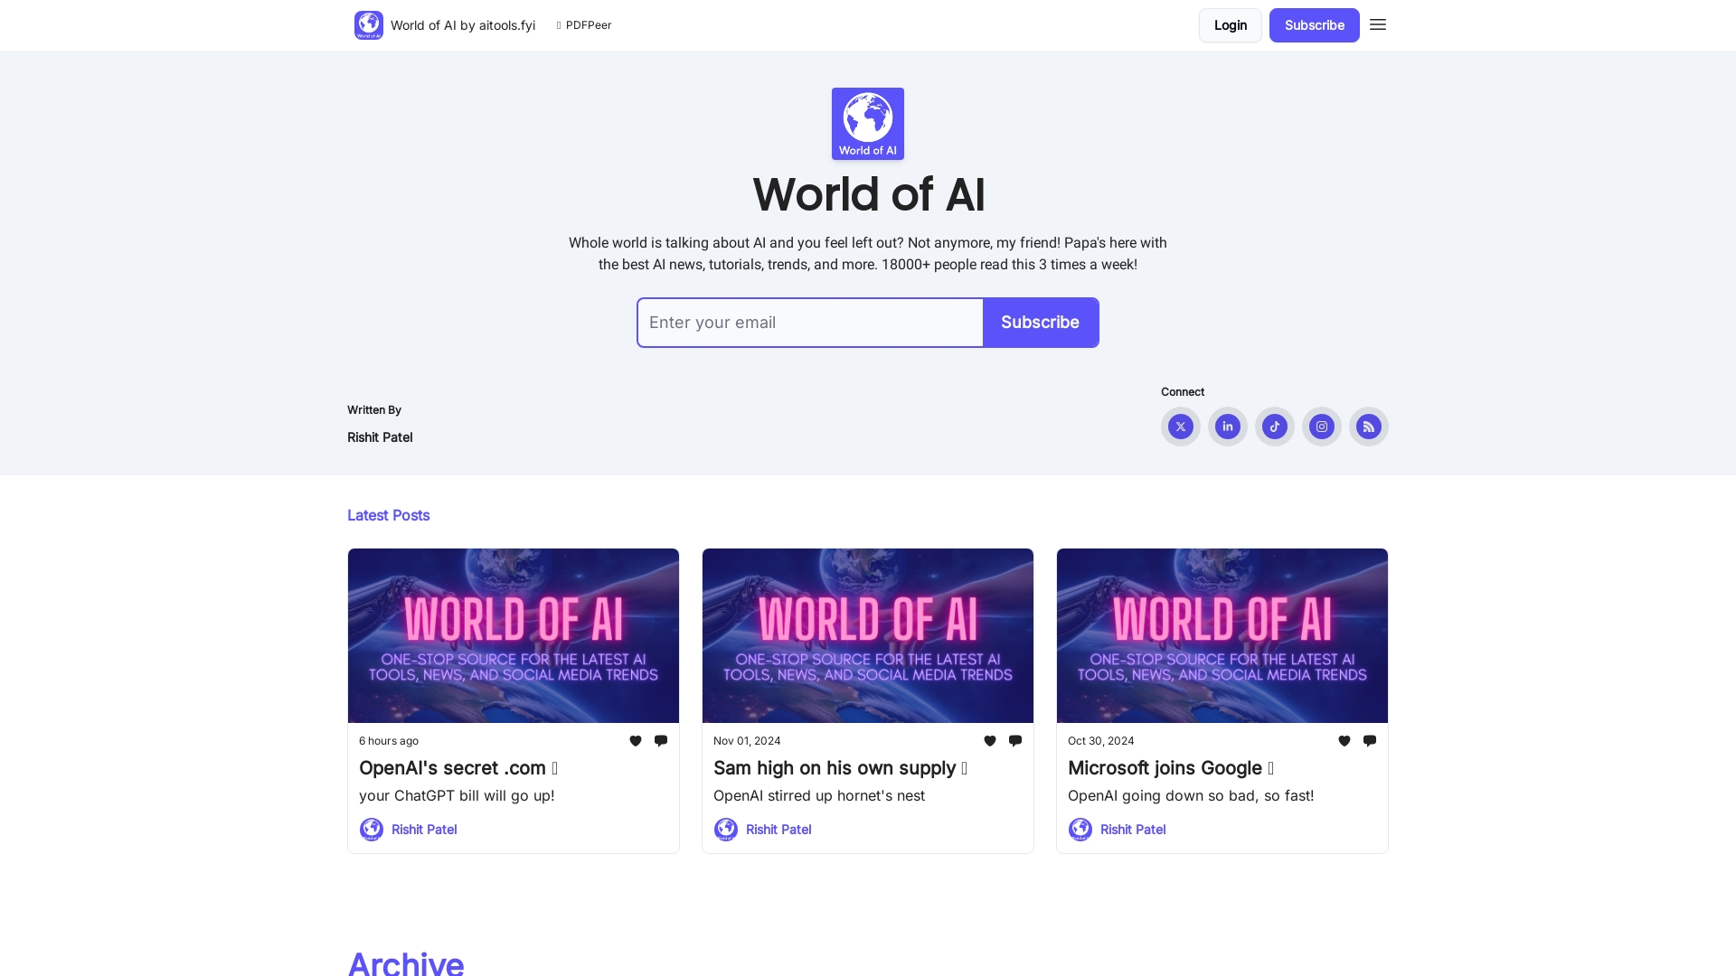1736x976 pixels.
Task: Click thumbnail of Sam high on his own supply
Action: click(x=868, y=635)
